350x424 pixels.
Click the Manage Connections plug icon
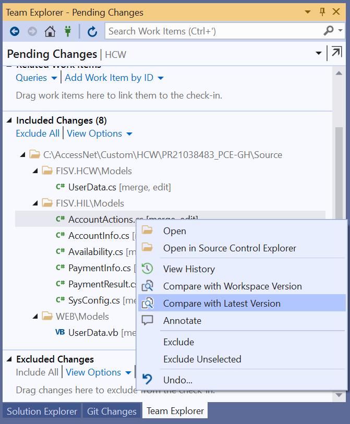pos(67,31)
